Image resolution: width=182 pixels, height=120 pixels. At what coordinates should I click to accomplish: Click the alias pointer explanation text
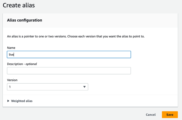click(x=76, y=36)
